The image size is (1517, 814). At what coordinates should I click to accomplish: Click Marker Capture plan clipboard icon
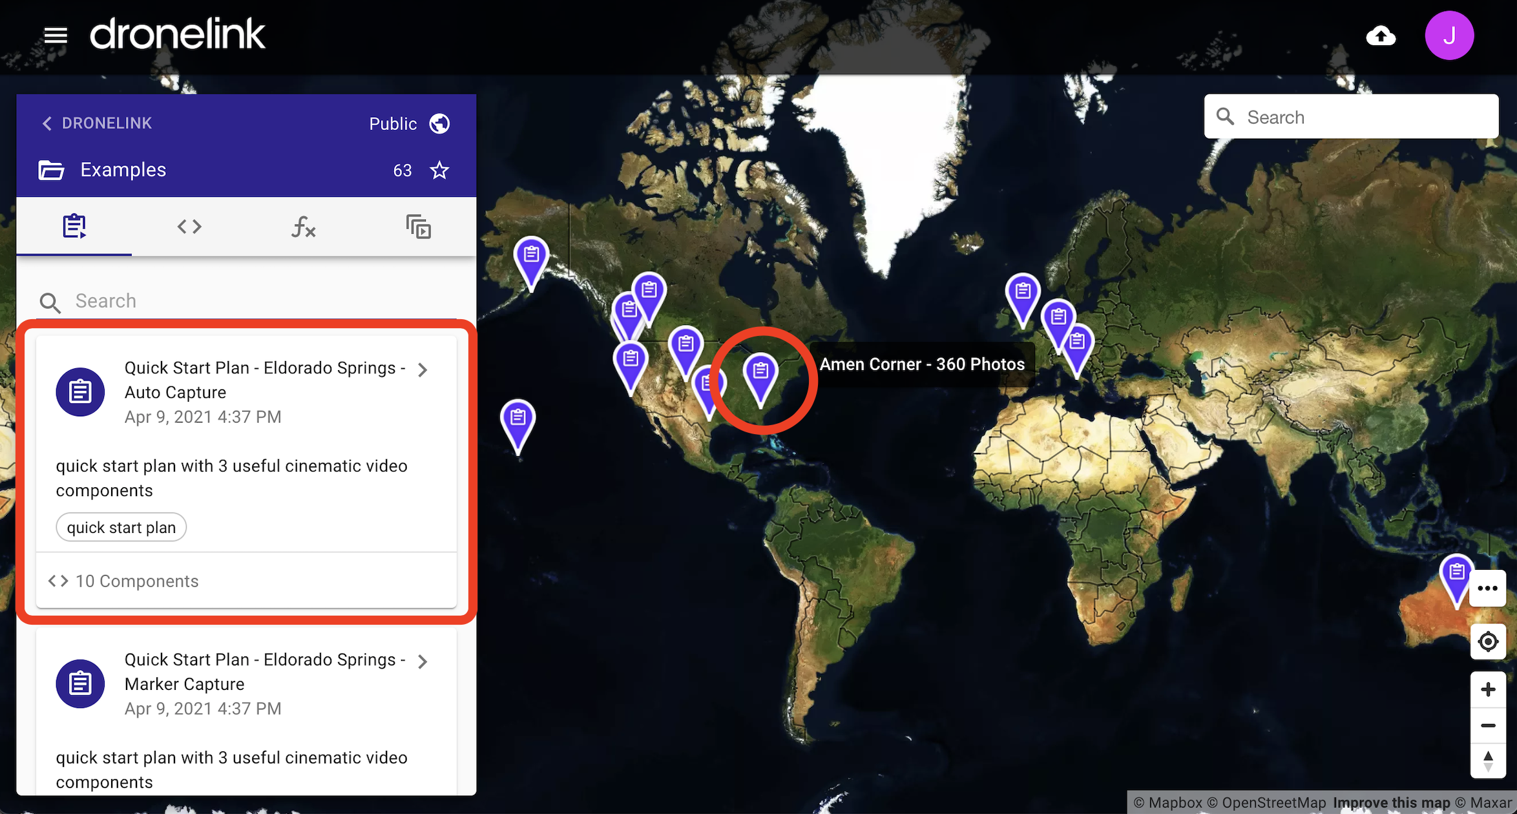coord(80,684)
